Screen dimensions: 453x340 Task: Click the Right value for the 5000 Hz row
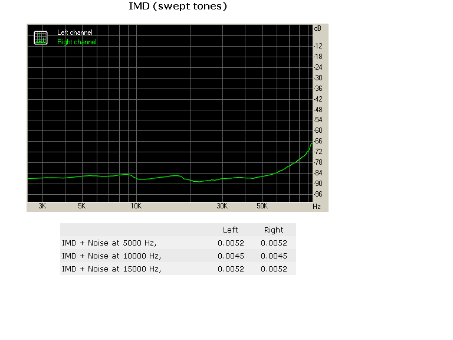[x=274, y=243]
